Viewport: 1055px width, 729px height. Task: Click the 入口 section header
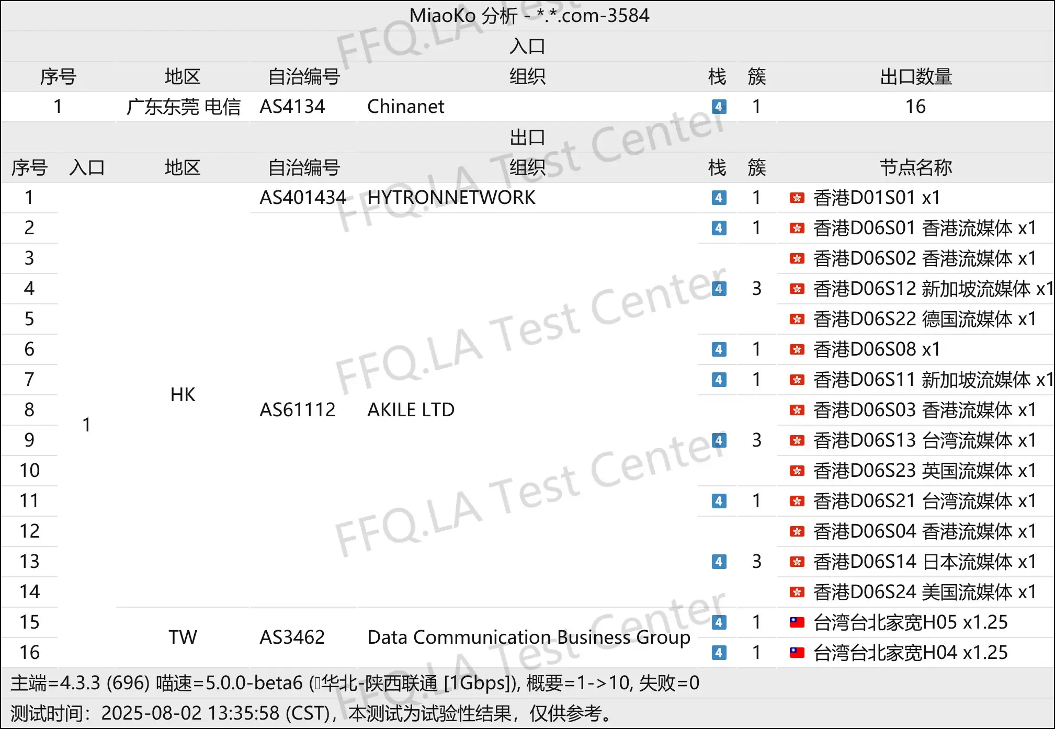pyautogui.click(x=527, y=47)
